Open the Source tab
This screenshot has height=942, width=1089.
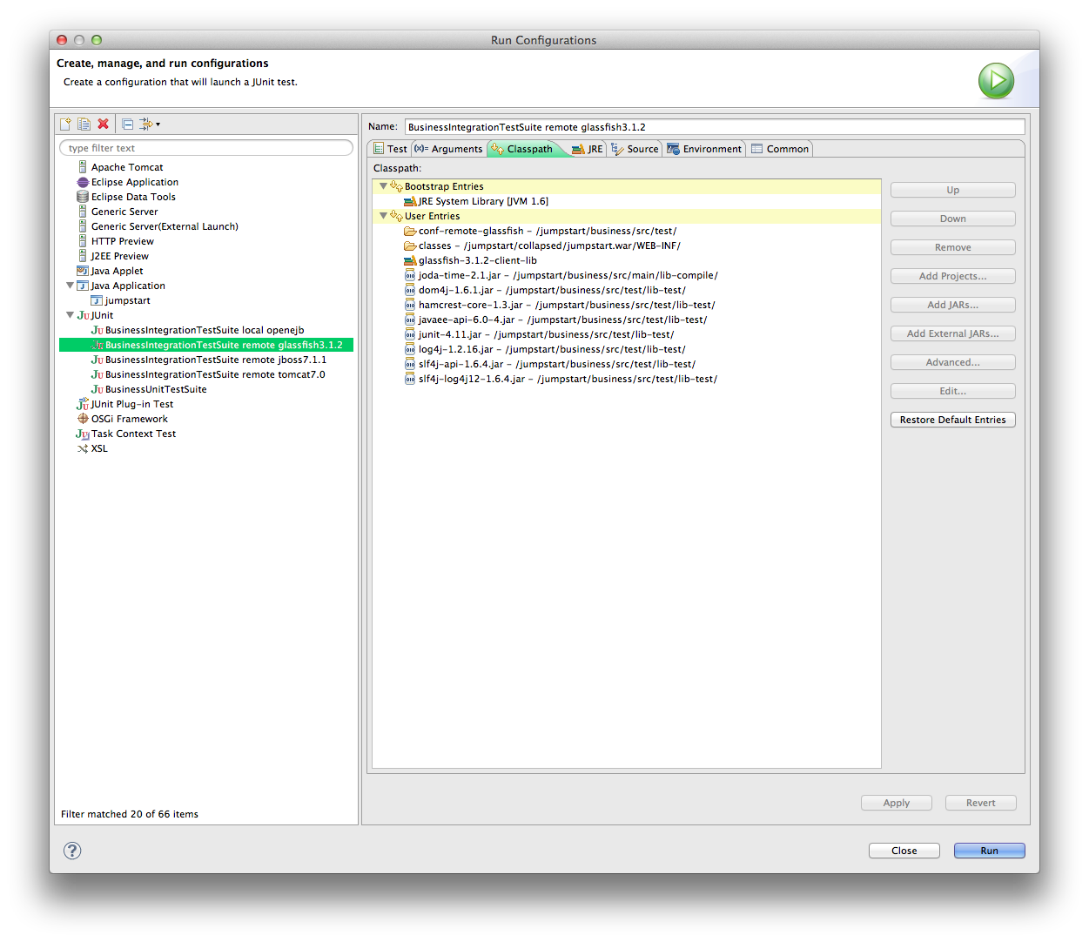click(635, 149)
